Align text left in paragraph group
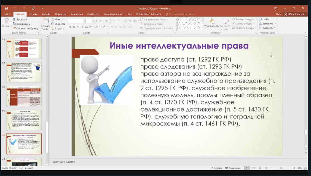 [112, 27]
